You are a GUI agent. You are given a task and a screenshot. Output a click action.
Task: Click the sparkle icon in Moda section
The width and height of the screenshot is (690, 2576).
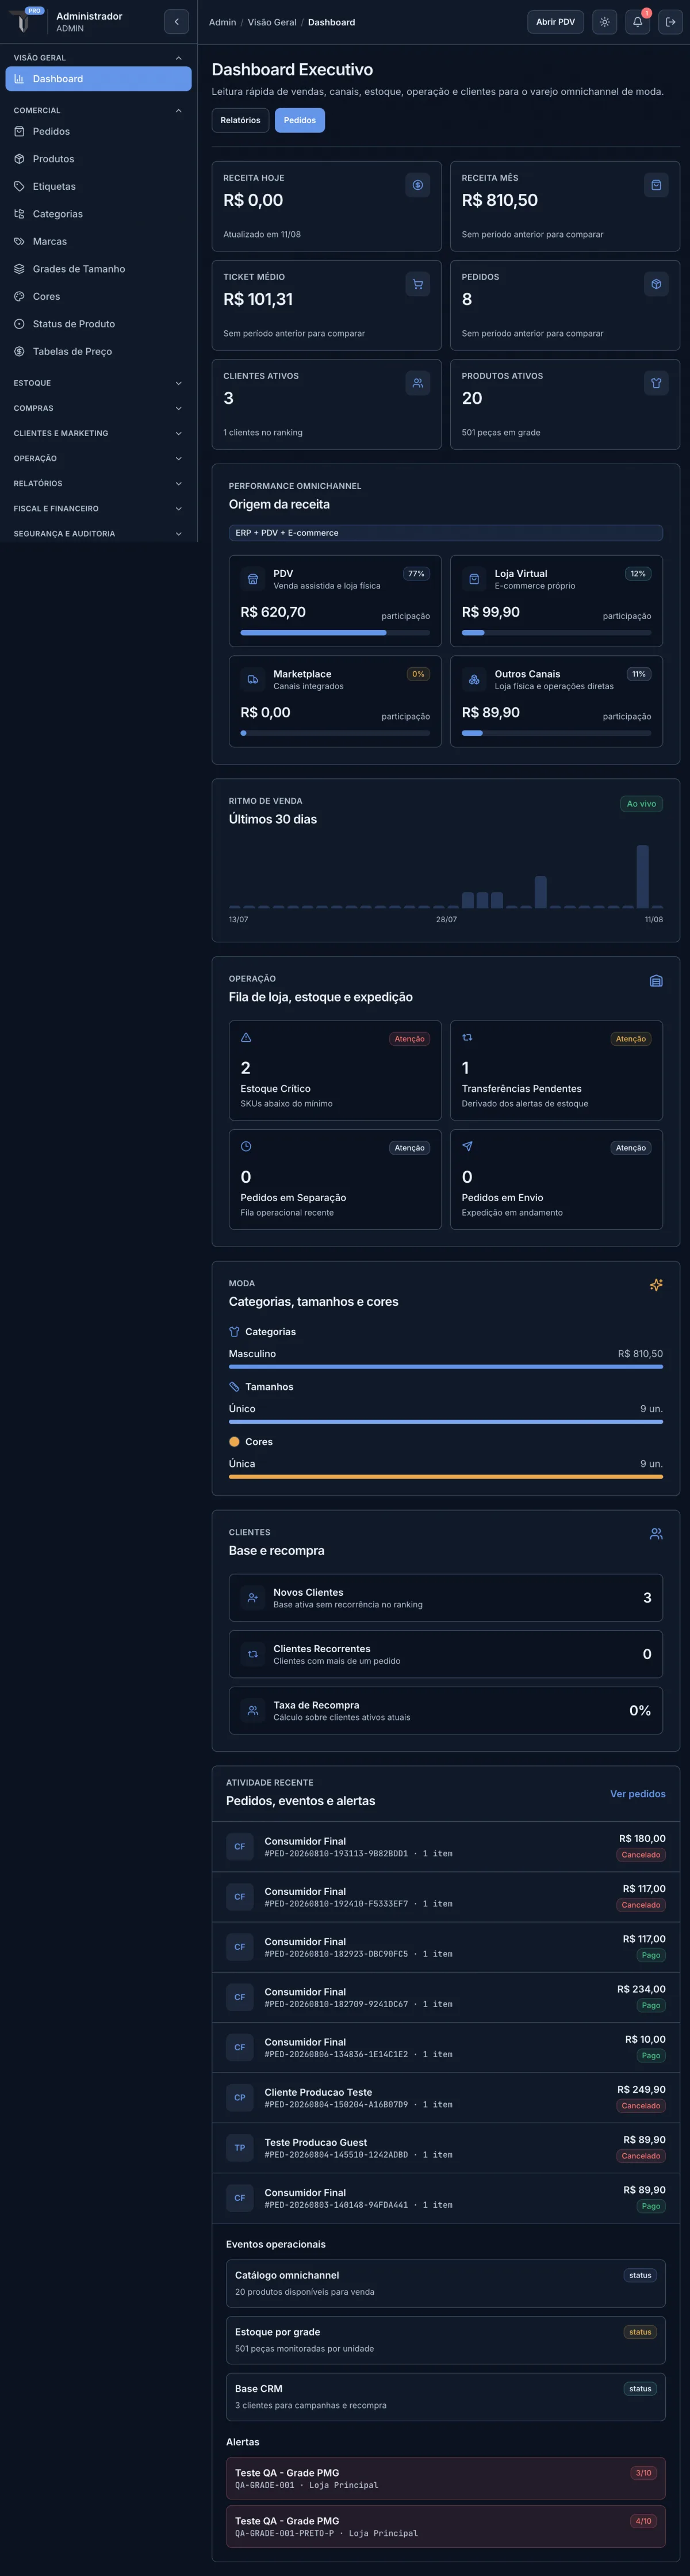coord(656,1285)
